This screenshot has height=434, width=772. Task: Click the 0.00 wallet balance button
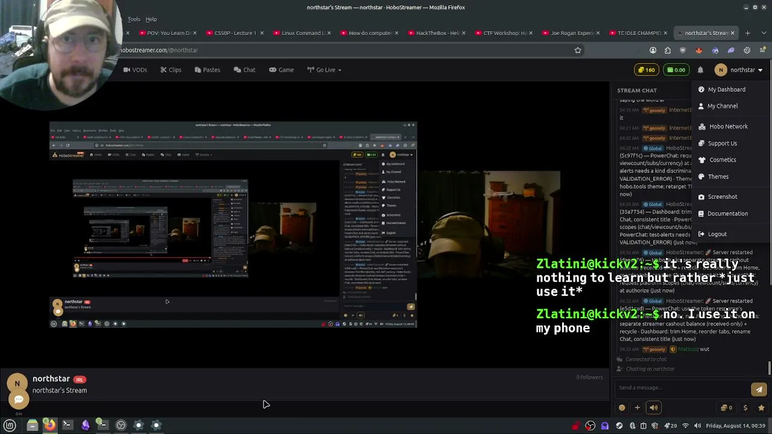pos(676,70)
